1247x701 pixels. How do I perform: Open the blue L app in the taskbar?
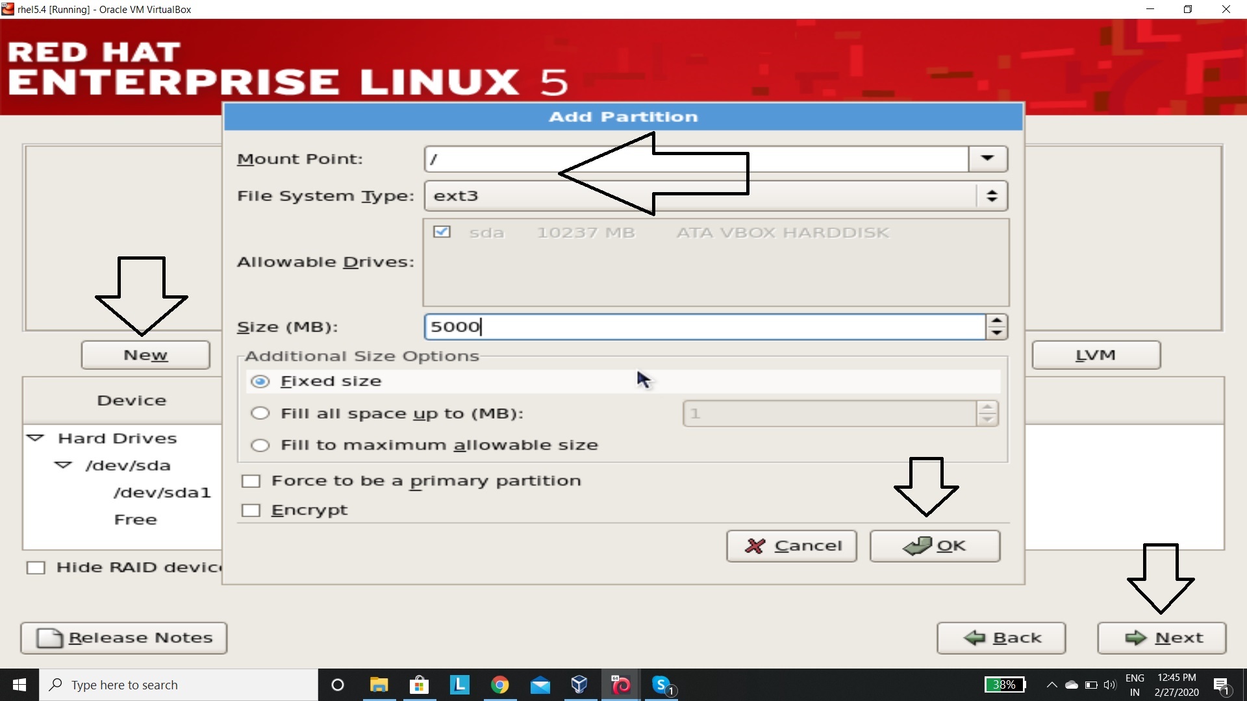pyautogui.click(x=459, y=685)
